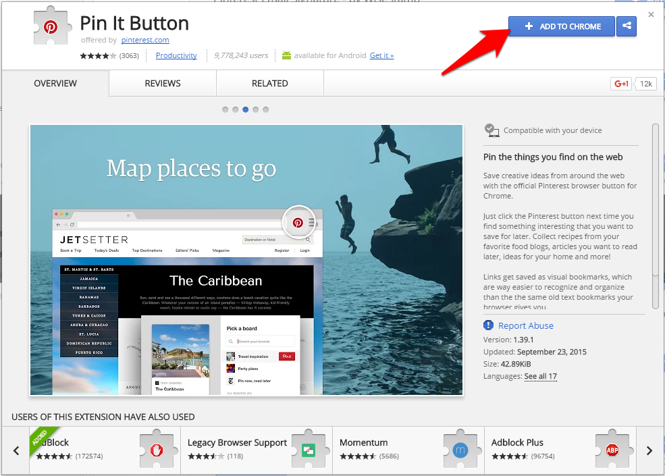Open the Legacy Browser Support card title
The image size is (665, 476).
(238, 442)
